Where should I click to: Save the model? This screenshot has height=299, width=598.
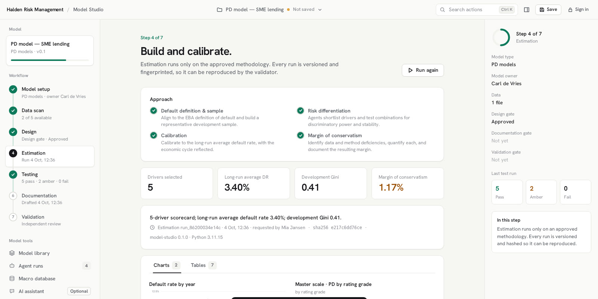tap(548, 10)
